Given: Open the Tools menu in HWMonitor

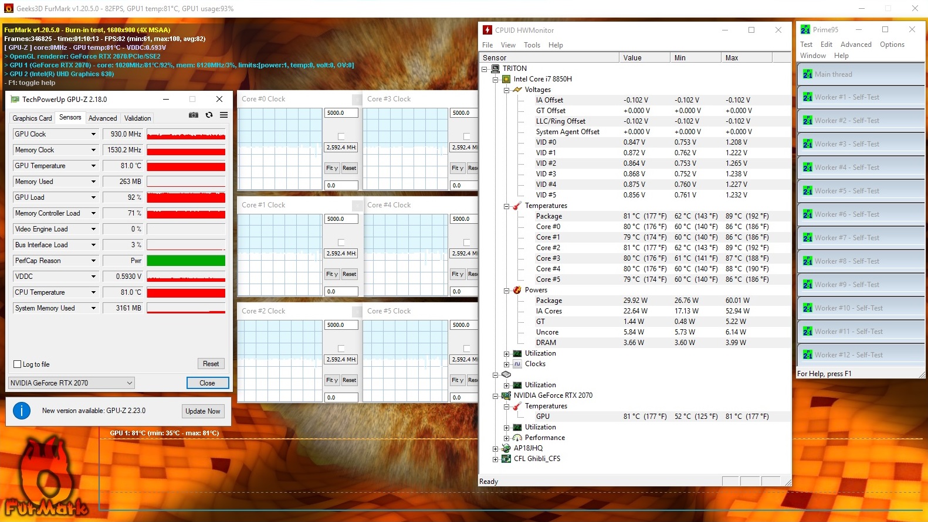Looking at the screenshot, I should (x=532, y=45).
